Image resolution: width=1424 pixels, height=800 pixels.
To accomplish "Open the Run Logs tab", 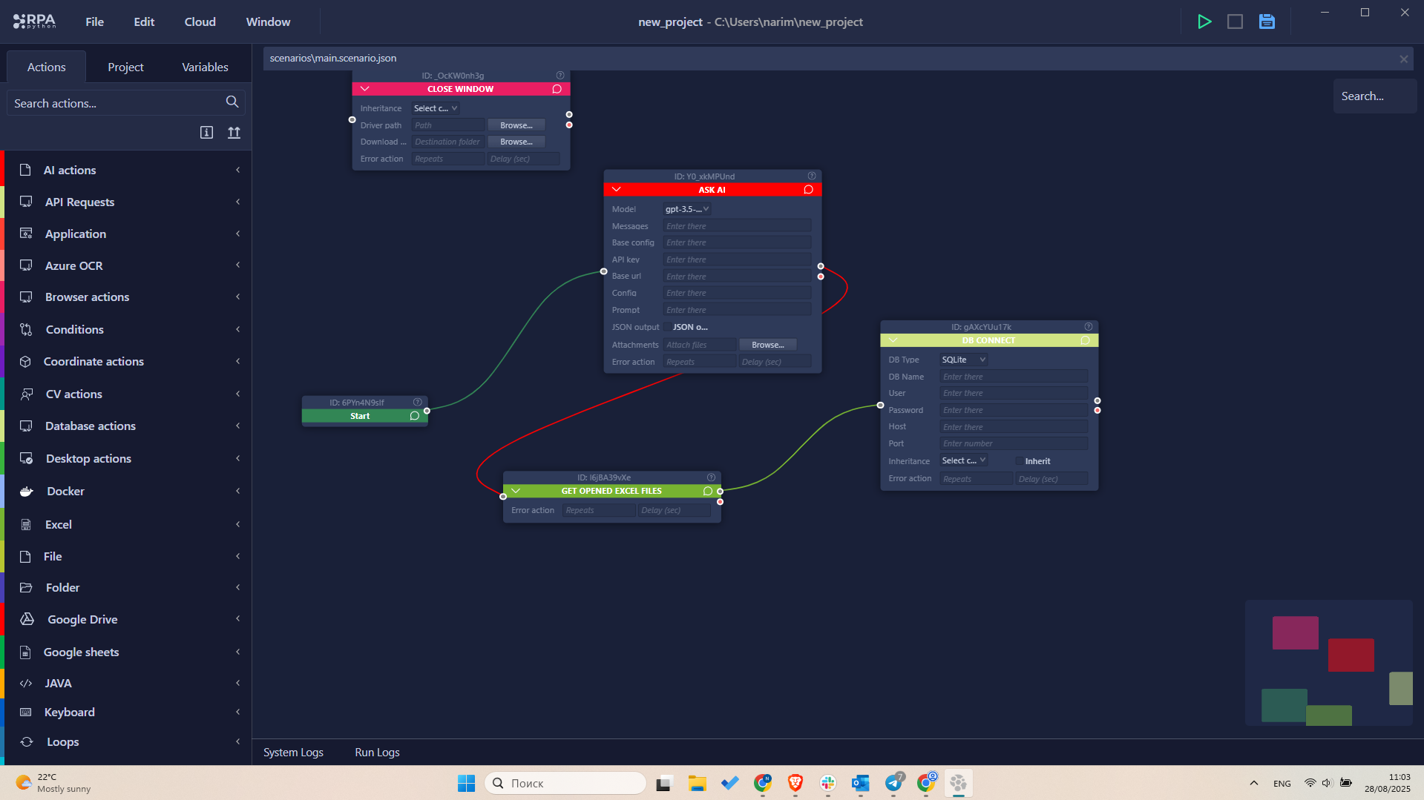I will point(377,752).
